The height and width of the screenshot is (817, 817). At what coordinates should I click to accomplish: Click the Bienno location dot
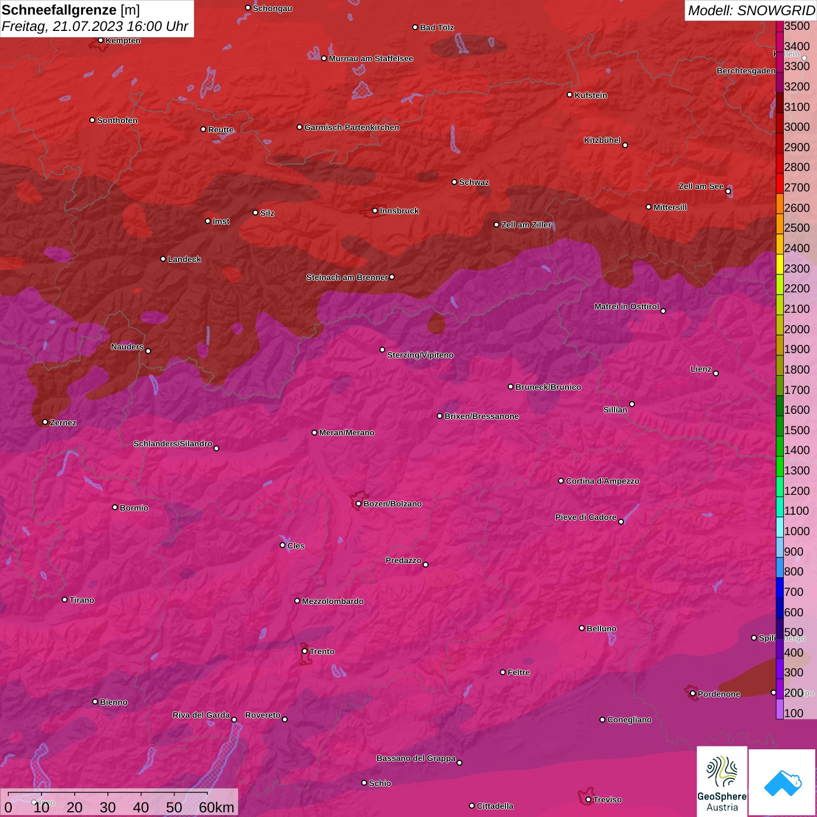coord(95,701)
